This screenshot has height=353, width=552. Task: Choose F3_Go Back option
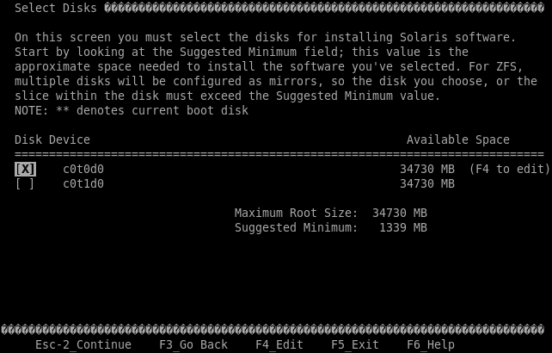pyautogui.click(x=193, y=344)
